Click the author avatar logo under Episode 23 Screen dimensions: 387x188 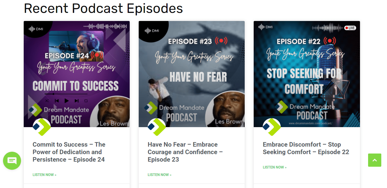pyautogui.click(x=157, y=127)
